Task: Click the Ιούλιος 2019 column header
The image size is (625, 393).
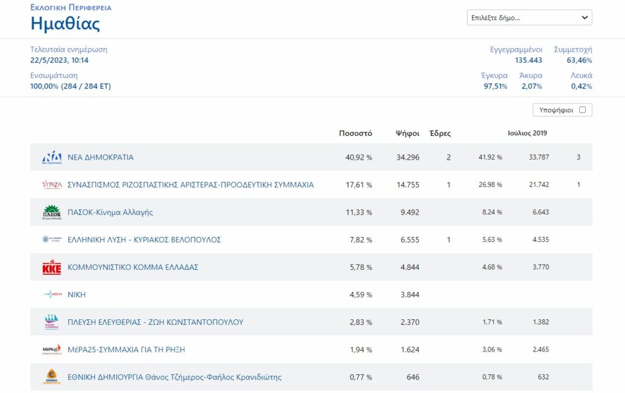Action: (x=527, y=133)
